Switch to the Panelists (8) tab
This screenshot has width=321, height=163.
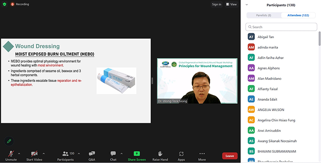(x=264, y=15)
